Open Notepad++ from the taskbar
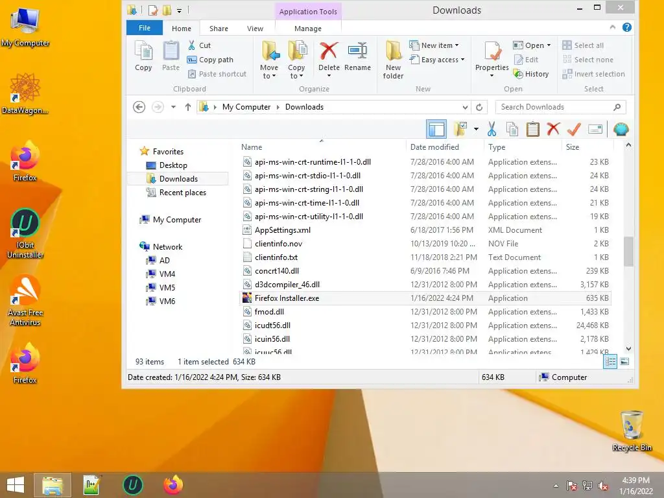 click(91, 485)
